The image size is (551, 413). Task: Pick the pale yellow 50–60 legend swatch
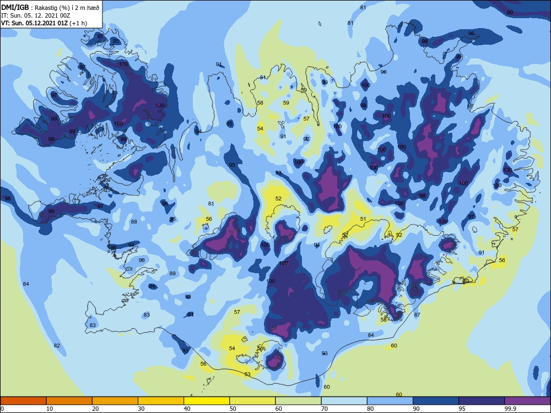tap(252, 401)
